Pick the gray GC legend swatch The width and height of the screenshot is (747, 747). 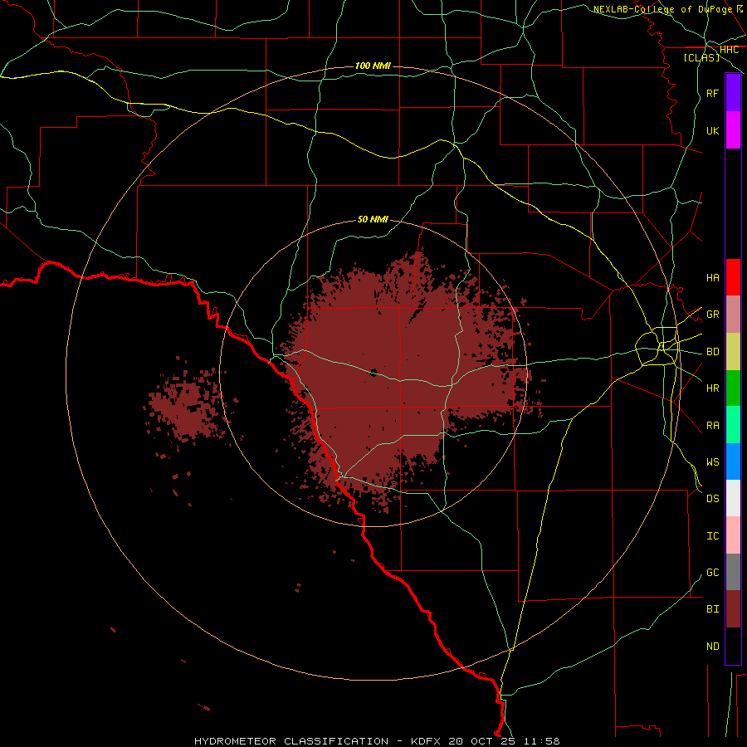[733, 572]
